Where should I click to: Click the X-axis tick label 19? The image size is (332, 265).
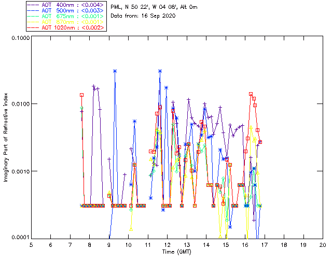303,245
